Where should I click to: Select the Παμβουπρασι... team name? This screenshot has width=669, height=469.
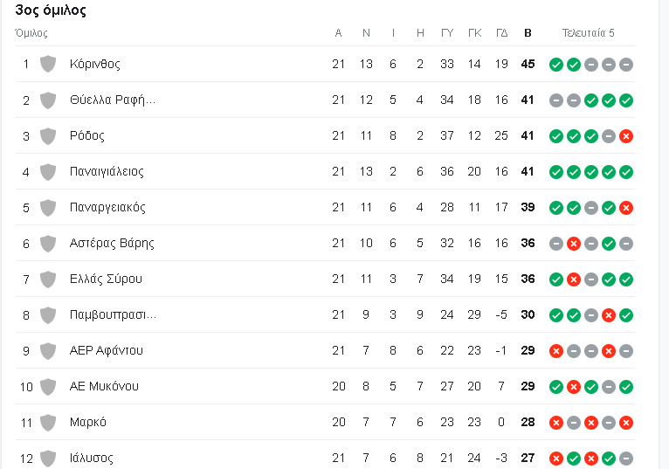coord(113,315)
